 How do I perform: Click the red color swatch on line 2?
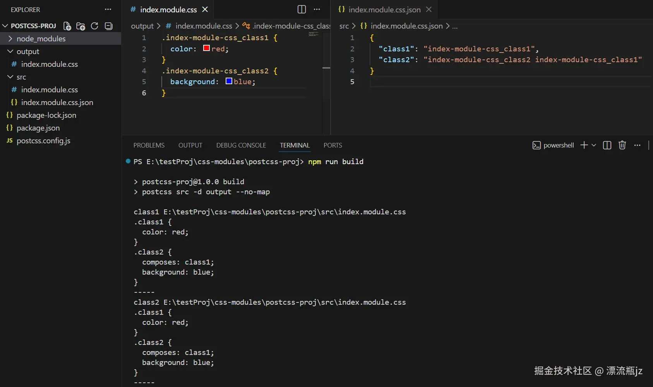coord(206,48)
